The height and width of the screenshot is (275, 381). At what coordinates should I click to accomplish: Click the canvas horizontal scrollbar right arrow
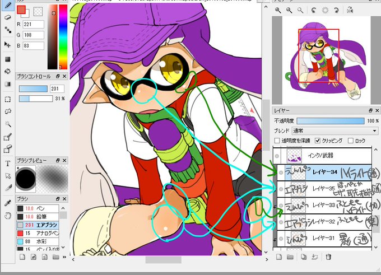(x=267, y=259)
